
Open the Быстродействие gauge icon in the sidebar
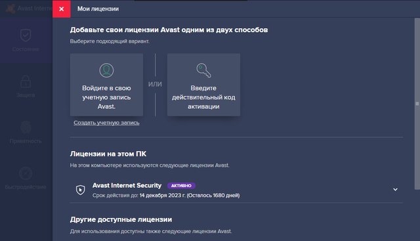[x=26, y=173]
